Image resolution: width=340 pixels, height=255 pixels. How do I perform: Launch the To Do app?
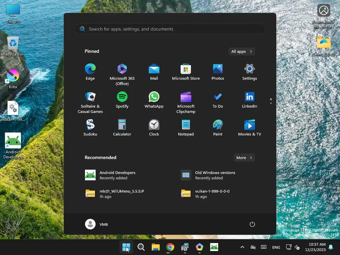click(x=218, y=100)
